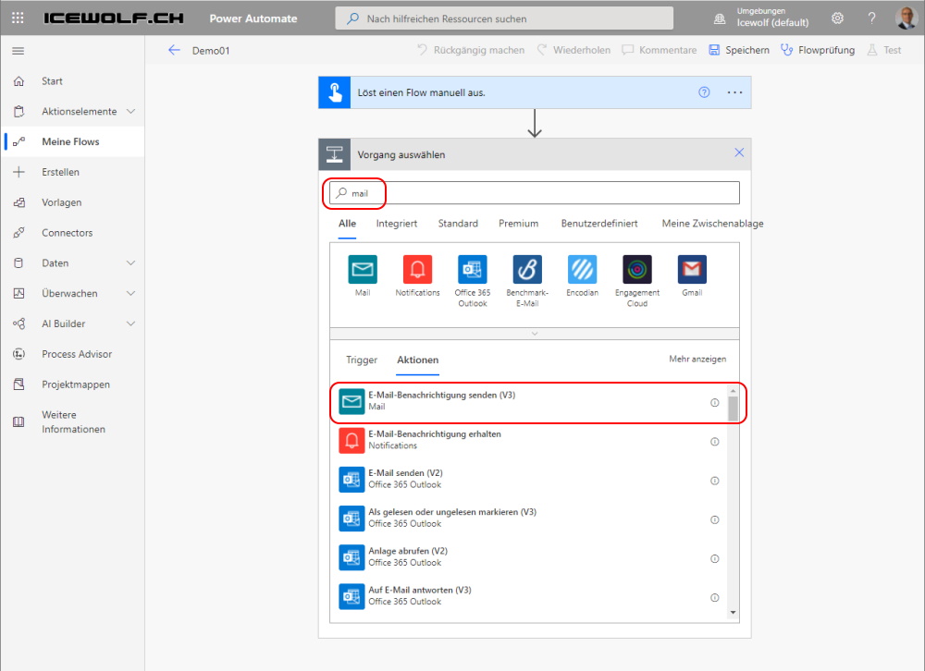Switch to the Premium tab
Viewport: 925px width, 671px height.
pos(518,224)
